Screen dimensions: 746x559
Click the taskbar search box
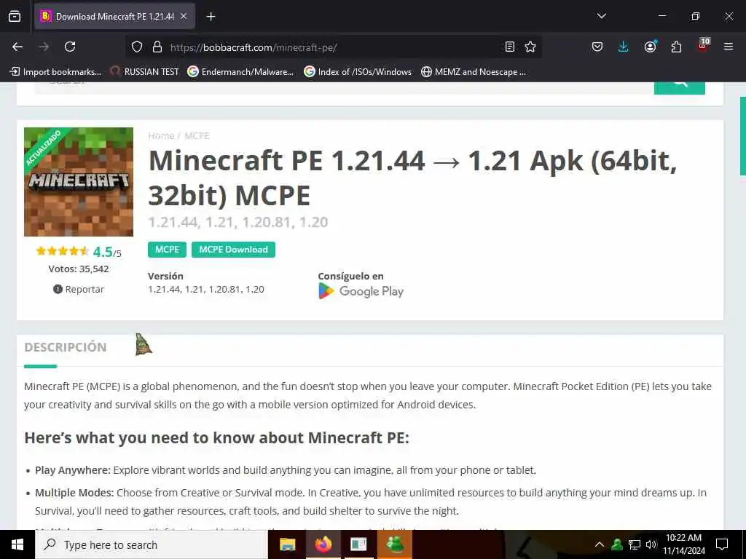tap(152, 544)
